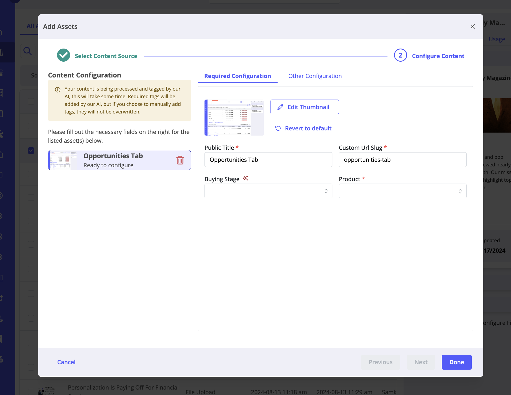Click the completed Select Content Source step checkmark
The image size is (511, 395).
(x=63, y=55)
